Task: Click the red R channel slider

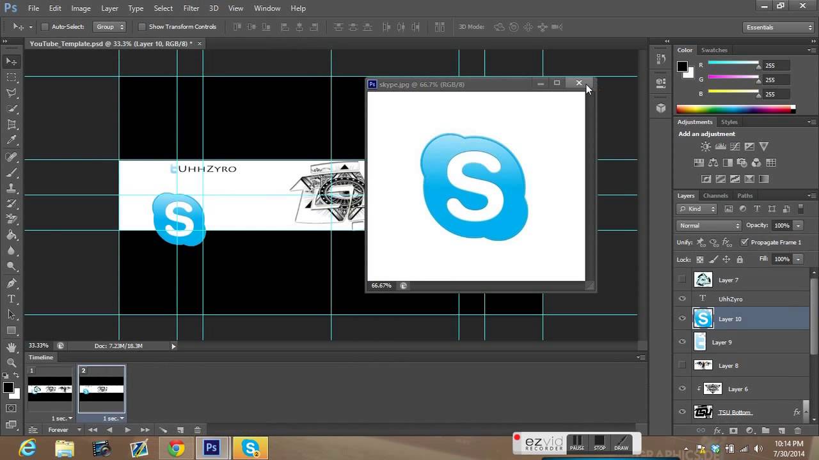Action: coord(733,64)
